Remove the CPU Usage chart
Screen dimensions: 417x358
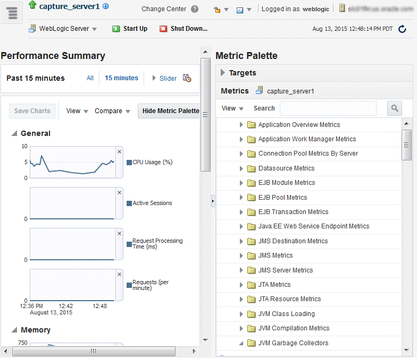click(x=119, y=152)
